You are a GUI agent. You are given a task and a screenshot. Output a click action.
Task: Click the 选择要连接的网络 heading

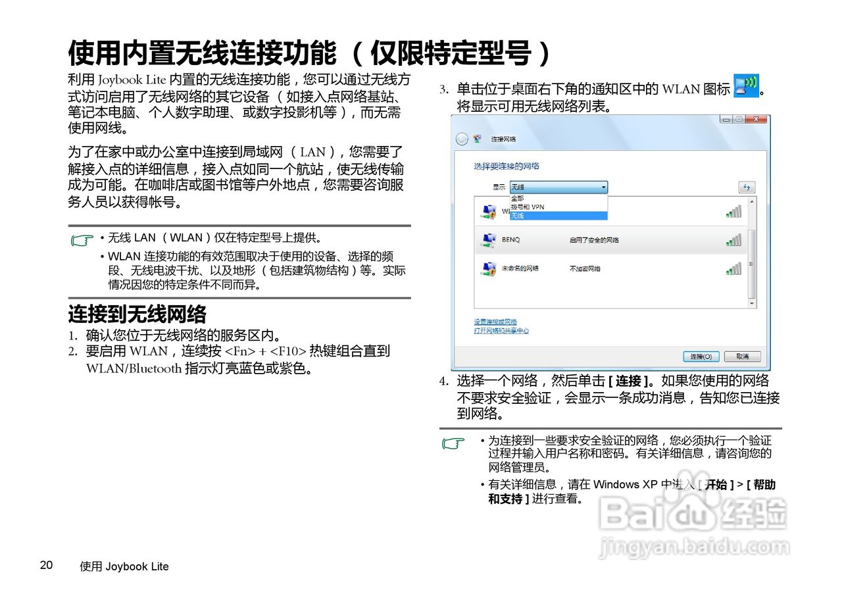click(507, 166)
